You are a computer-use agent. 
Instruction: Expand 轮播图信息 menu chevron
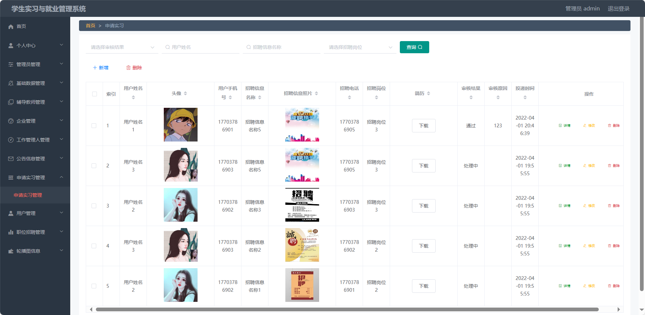tap(61, 250)
